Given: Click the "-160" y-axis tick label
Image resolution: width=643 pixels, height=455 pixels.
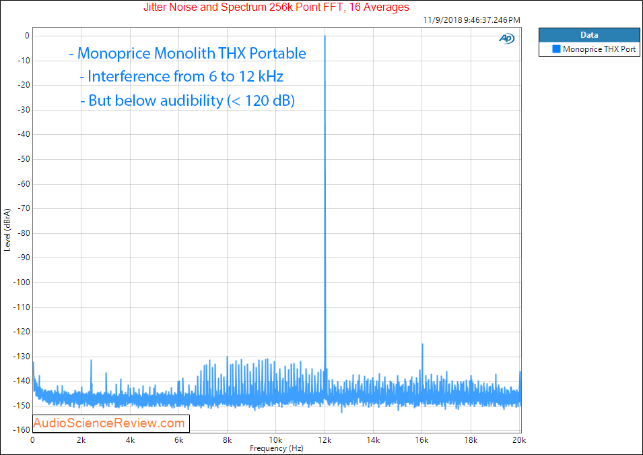Looking at the screenshot, I should coord(22,430).
